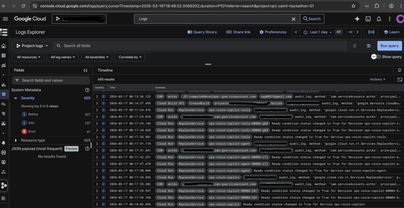404x208 pixels.
Task: Jump to now with arrow-to-bar icon
Action: 350,32
